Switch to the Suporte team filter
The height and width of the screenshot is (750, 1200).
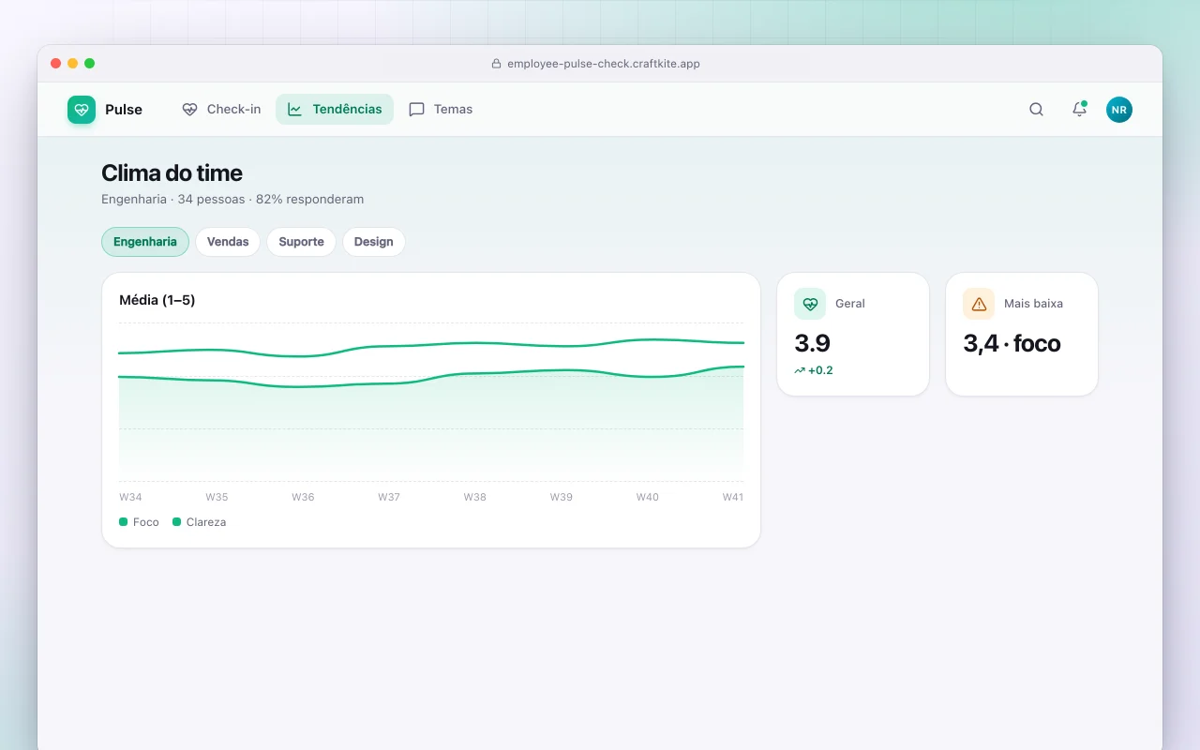[301, 242]
